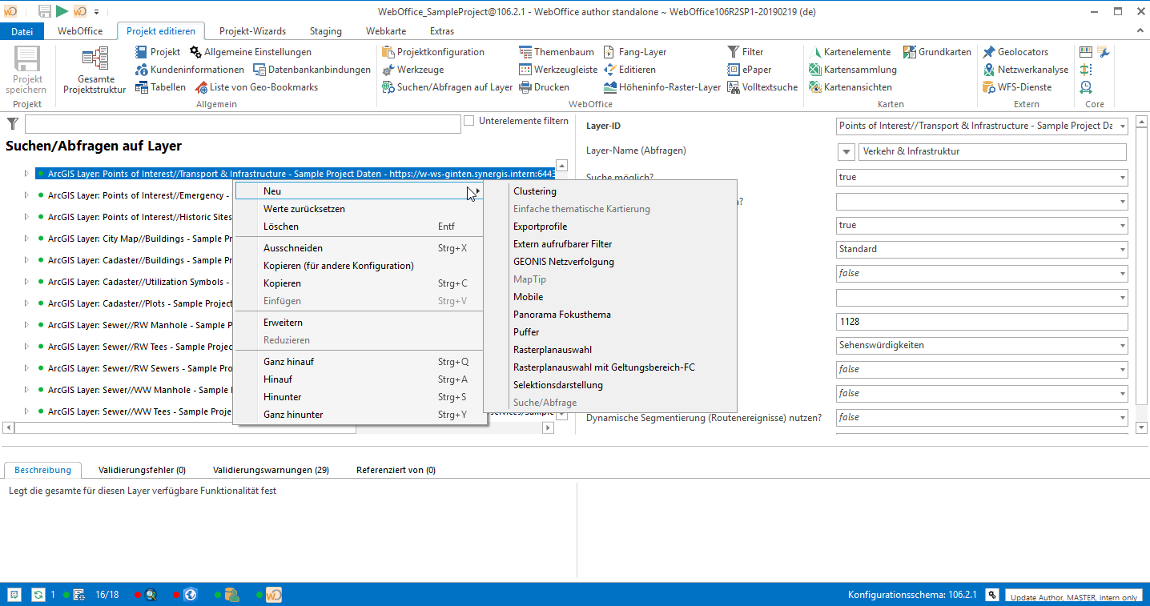Open WFS-Dienste settings
The width and height of the screenshot is (1150, 606).
(1021, 86)
